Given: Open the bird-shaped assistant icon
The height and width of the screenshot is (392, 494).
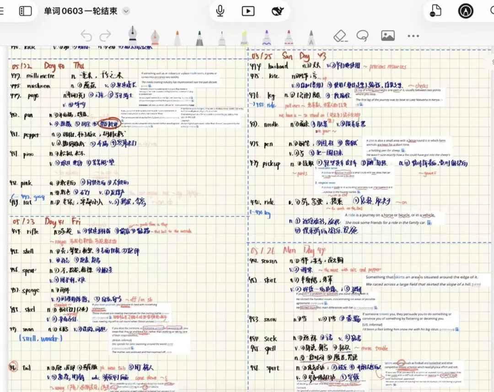Looking at the screenshot, I should pos(278,11).
